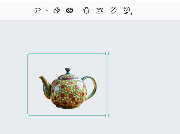This screenshot has width=180, height=134.
Task: Click the t-shirt mockup icon
Action: pos(86,11)
